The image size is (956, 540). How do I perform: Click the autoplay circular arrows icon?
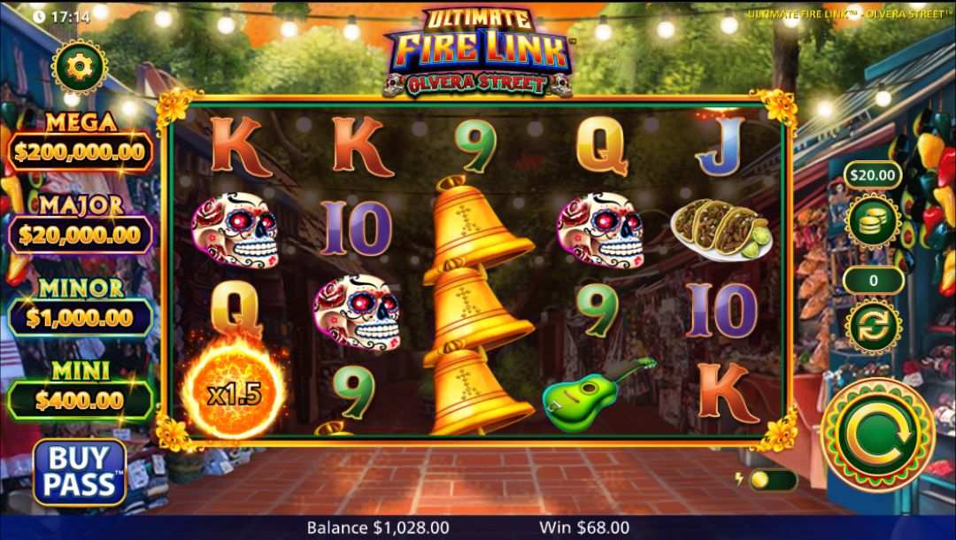(873, 327)
